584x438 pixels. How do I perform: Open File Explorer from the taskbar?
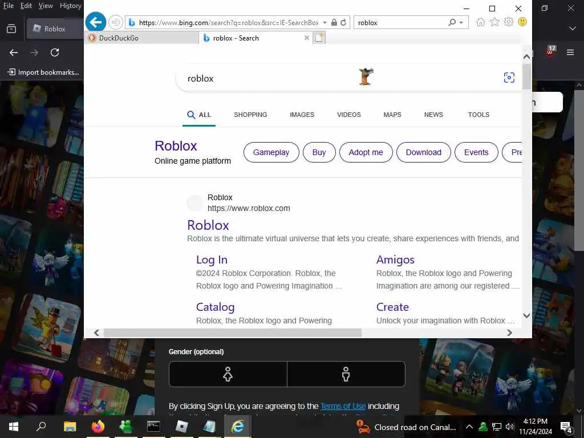(70, 427)
